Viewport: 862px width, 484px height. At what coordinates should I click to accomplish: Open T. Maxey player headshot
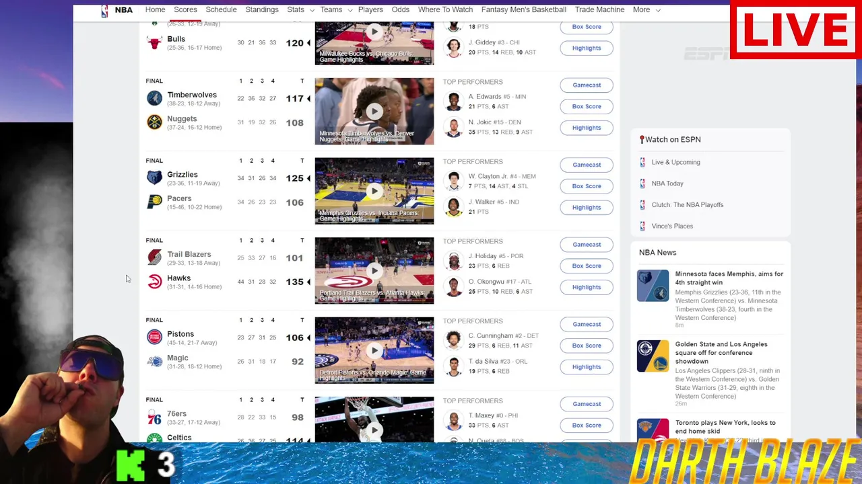(454, 420)
